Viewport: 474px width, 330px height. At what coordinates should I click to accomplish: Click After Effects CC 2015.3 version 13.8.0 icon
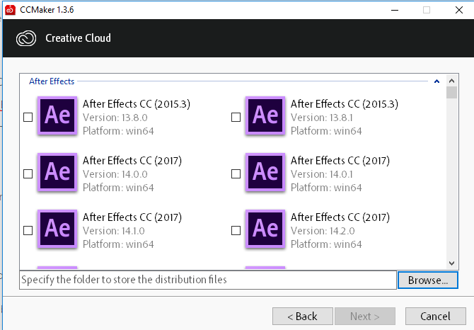click(57, 116)
